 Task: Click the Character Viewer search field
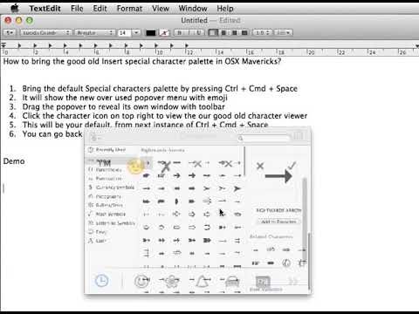pyautogui.click(x=264, y=139)
